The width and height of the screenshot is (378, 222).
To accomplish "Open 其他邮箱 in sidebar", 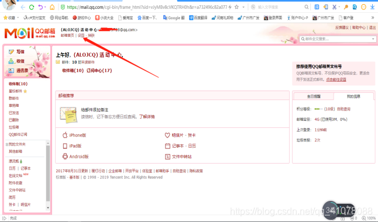I will tap(15, 151).
